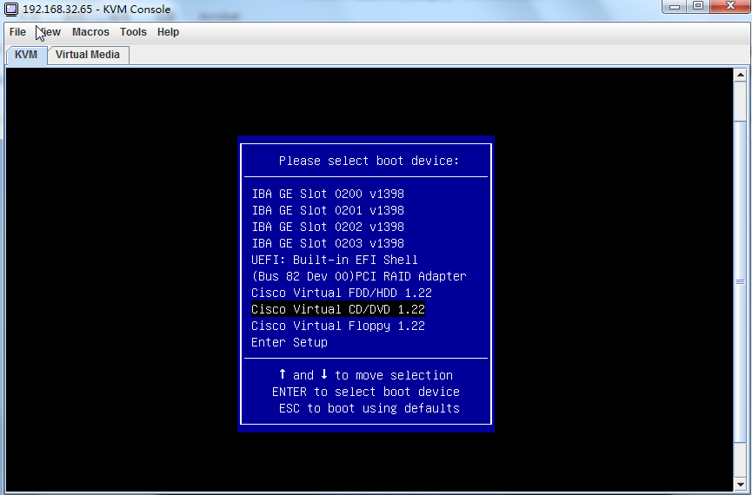Screen dimensions: 752x495
Task: Open the Help menu
Action: point(169,32)
